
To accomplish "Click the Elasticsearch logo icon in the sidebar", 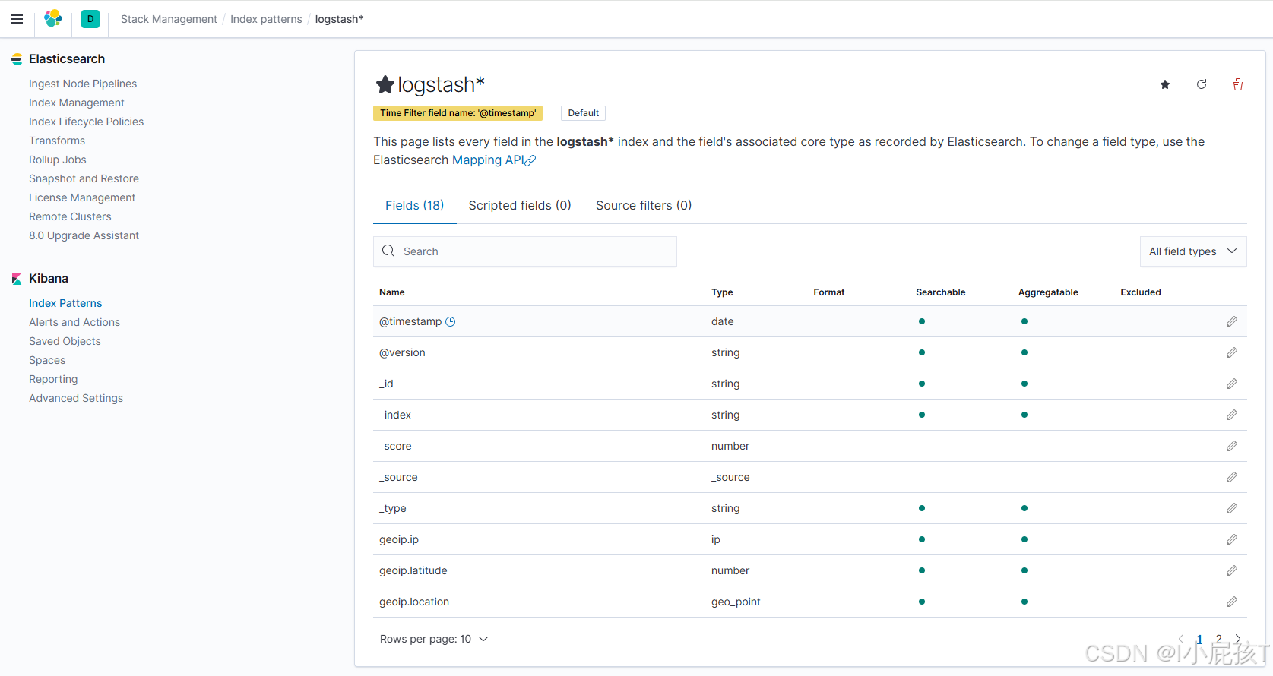I will pyautogui.click(x=17, y=59).
